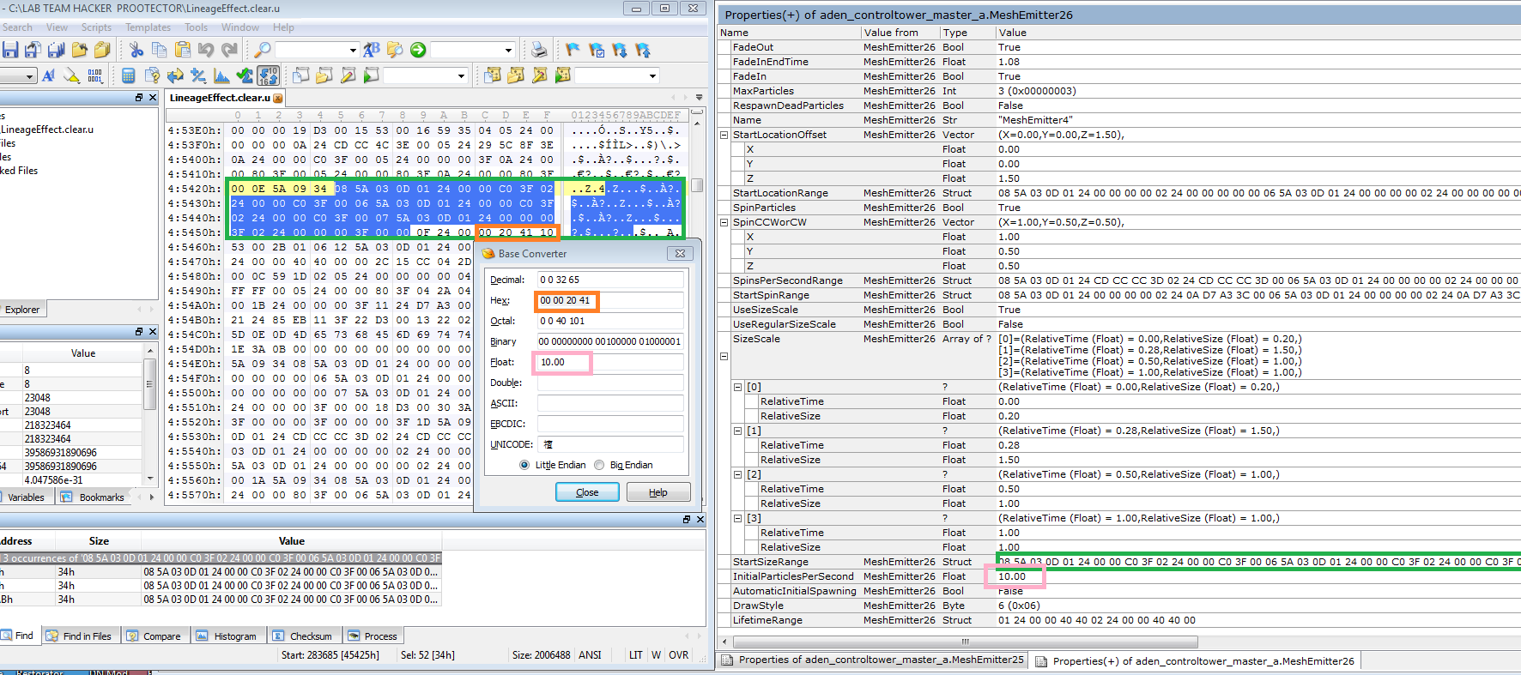Click the font size (A) toolbar icon
Image resolution: width=1521 pixels, height=675 pixels.
tap(48, 75)
